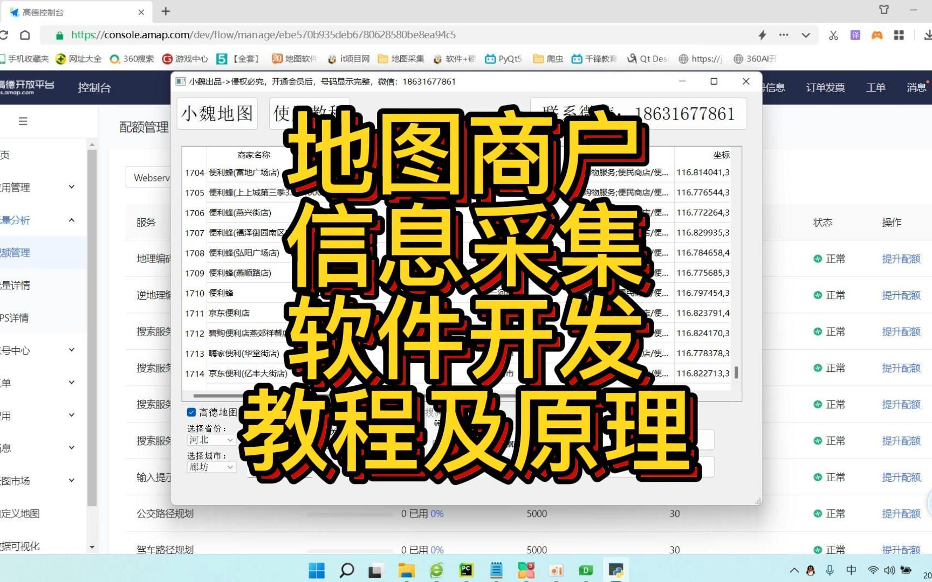Open the 选择城市 dropdown showing 廊坊
The image size is (932, 582).
(211, 467)
